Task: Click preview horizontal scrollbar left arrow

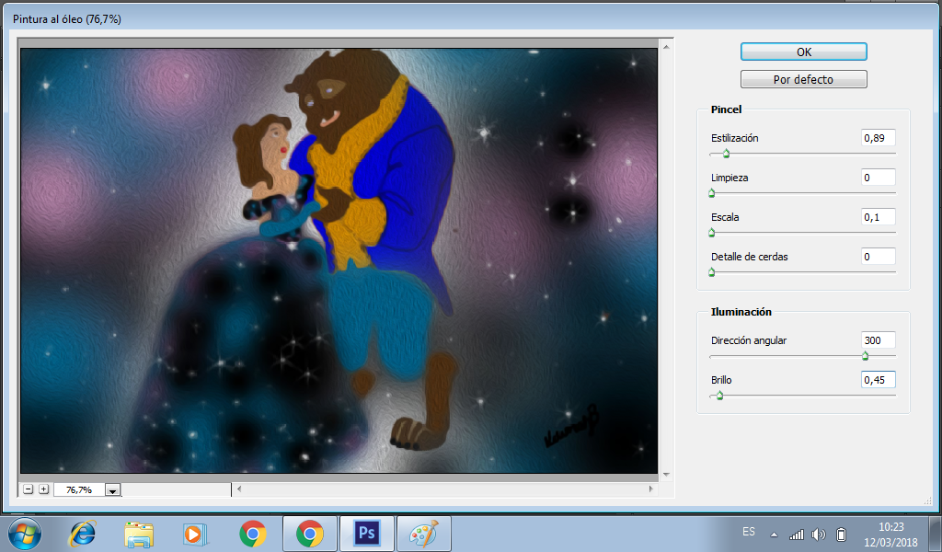Action: tap(239, 489)
